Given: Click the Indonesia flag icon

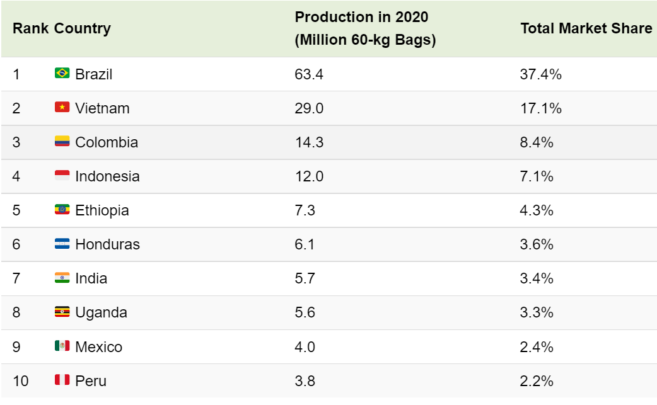Looking at the screenshot, I should tap(62, 176).
